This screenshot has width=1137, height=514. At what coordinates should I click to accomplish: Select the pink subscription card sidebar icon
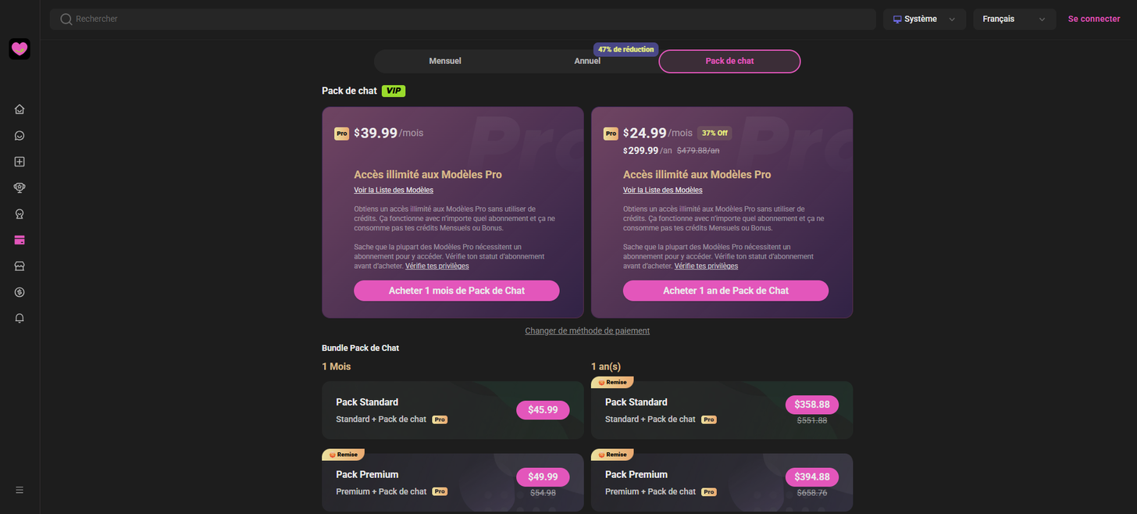(x=20, y=240)
